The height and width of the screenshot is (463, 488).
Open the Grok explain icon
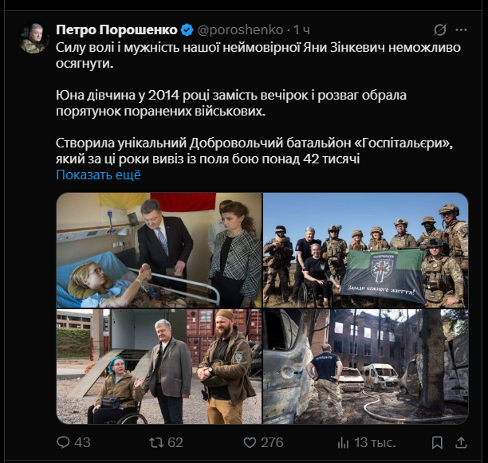click(440, 29)
